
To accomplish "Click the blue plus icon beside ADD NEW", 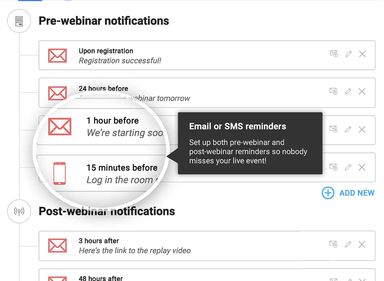I will [x=328, y=193].
